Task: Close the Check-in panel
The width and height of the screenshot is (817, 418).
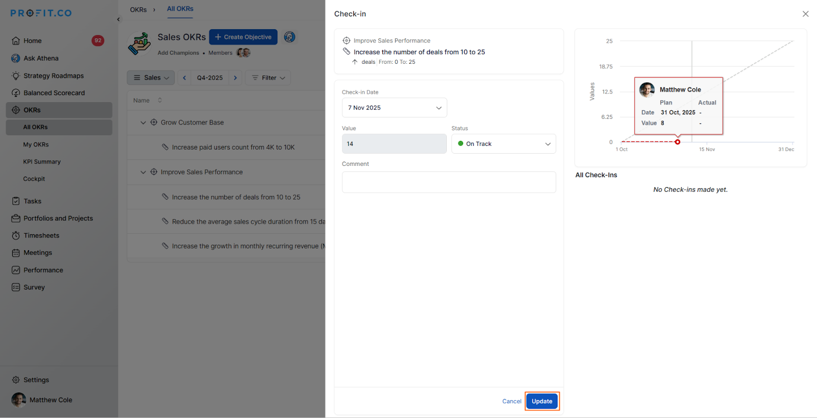Action: pyautogui.click(x=805, y=14)
